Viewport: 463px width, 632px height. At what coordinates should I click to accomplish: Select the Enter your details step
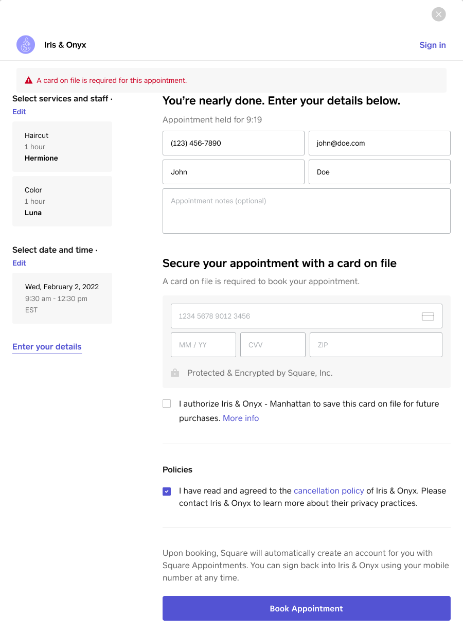click(x=47, y=347)
